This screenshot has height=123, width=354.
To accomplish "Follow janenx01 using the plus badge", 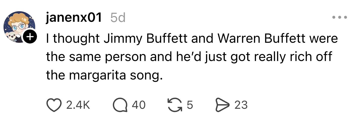I will coord(30,37).
